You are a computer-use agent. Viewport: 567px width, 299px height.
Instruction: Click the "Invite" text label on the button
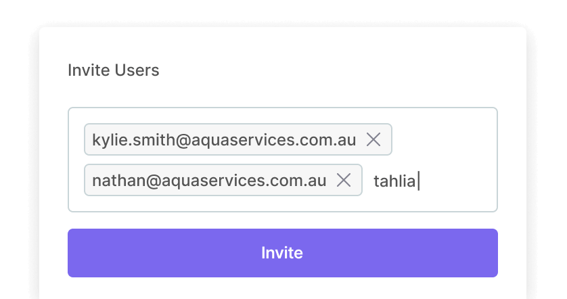(282, 253)
